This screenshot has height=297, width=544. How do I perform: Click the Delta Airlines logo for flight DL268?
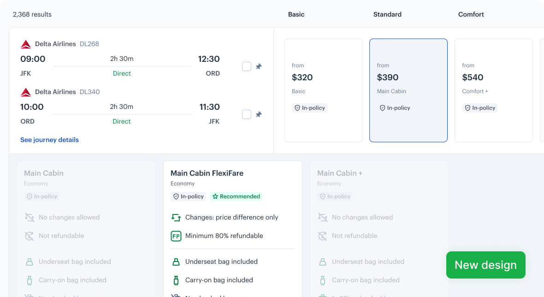point(26,44)
